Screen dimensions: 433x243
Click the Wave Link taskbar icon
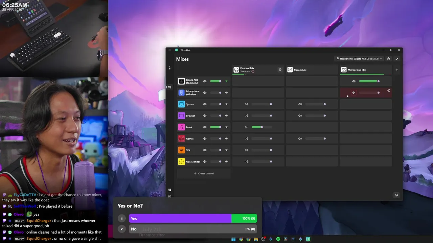[308, 239]
